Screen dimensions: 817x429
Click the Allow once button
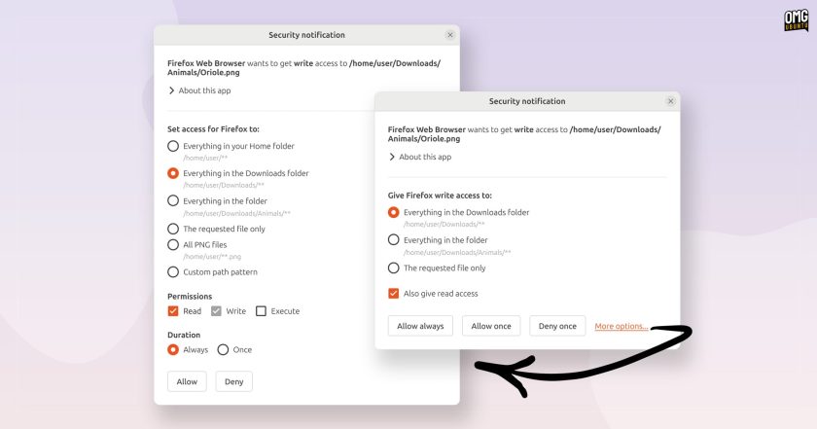pyautogui.click(x=491, y=326)
